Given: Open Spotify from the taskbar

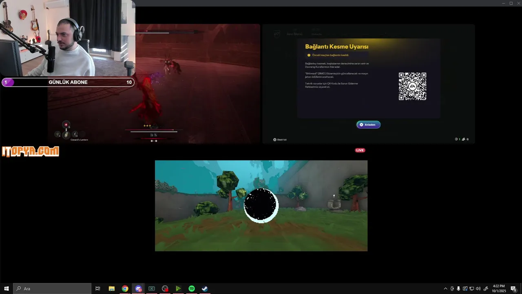Looking at the screenshot, I should coord(192,289).
